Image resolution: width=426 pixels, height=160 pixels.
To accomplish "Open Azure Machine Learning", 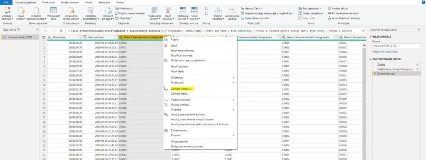I will [x=344, y=18].
